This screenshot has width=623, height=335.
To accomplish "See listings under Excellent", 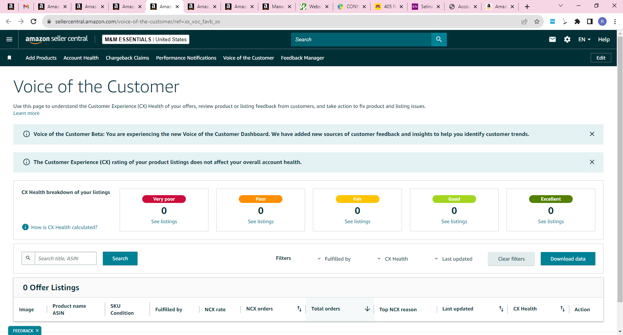I will click(551, 221).
